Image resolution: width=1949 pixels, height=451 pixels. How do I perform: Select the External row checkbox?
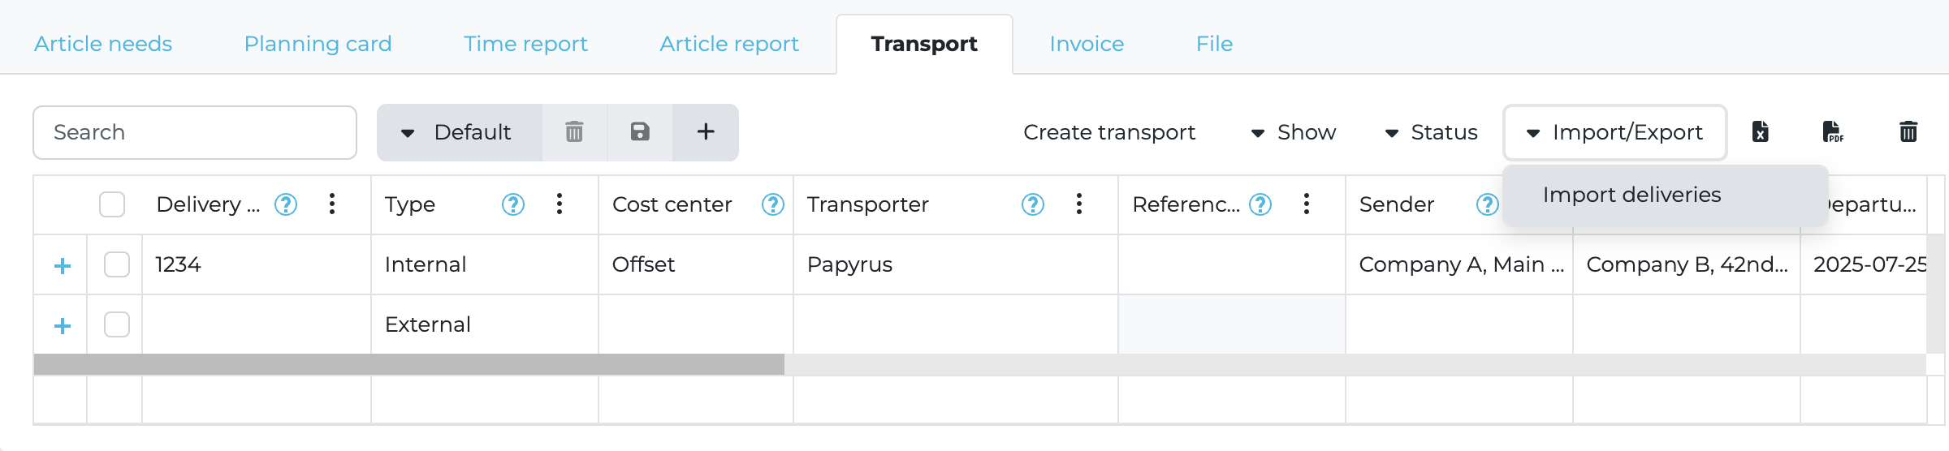click(117, 324)
